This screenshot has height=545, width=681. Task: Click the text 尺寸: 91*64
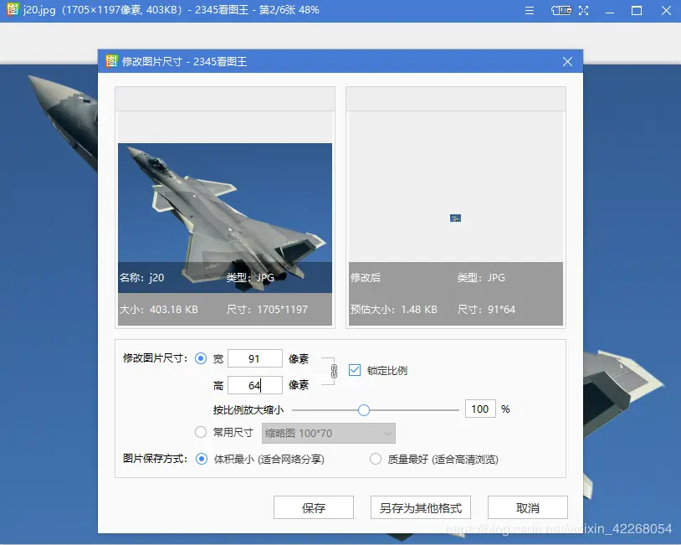(486, 310)
